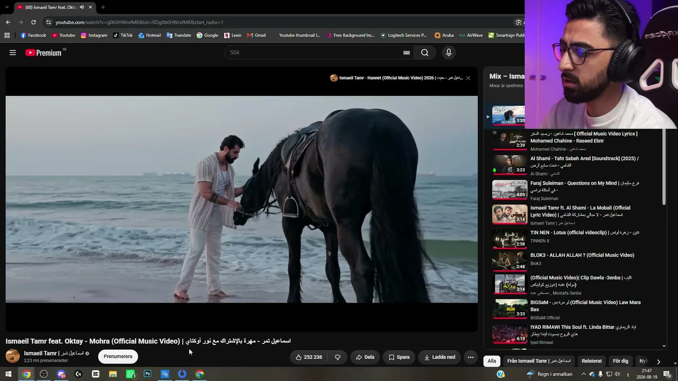Open a new browser tab

click(x=103, y=7)
